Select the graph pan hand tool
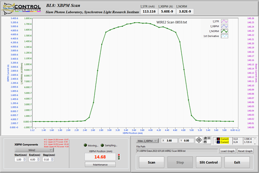 tap(205, 142)
